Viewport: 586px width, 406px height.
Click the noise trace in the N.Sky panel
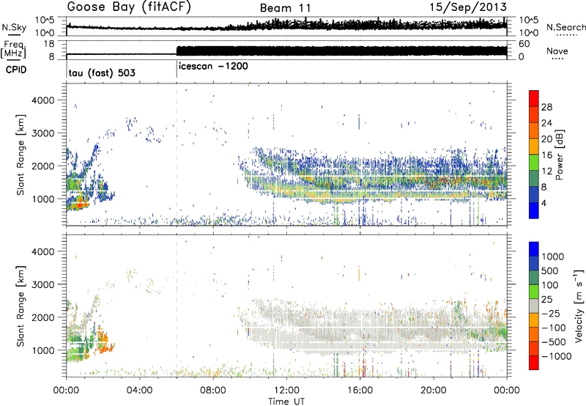[x=286, y=26]
